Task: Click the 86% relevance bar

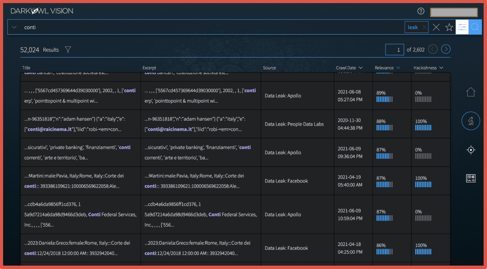Action: click(385, 252)
